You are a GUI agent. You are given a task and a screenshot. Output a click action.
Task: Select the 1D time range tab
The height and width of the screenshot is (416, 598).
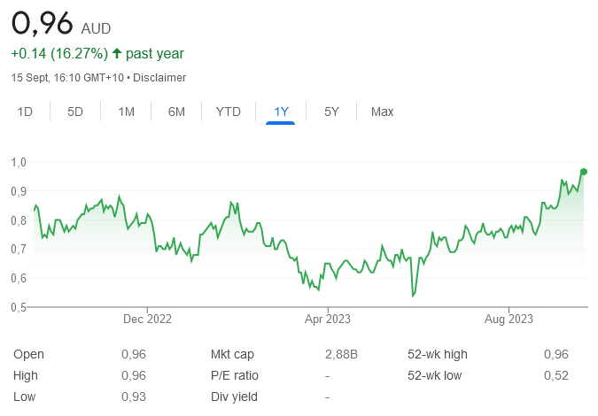click(x=25, y=112)
